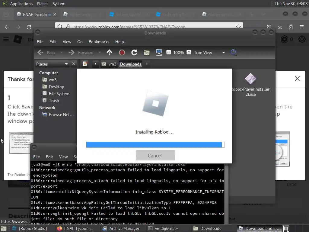The height and width of the screenshot is (232, 309).
Task: Click the path bar left scroll arrow
Action: pos(96,64)
